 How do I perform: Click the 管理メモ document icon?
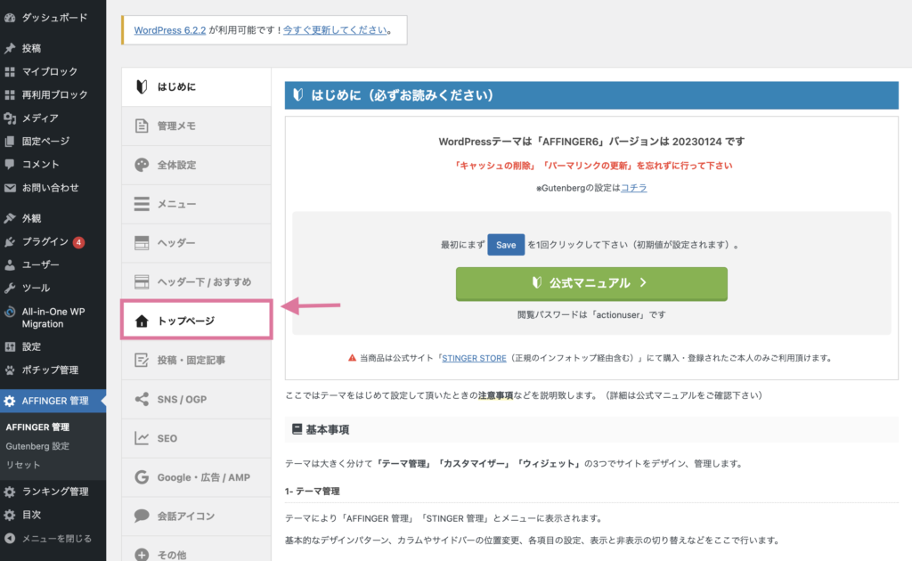(142, 126)
